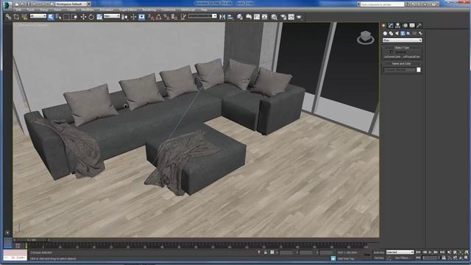The height and width of the screenshot is (265, 471).
Task: Toggle Angle Snap
Action: tap(159, 17)
